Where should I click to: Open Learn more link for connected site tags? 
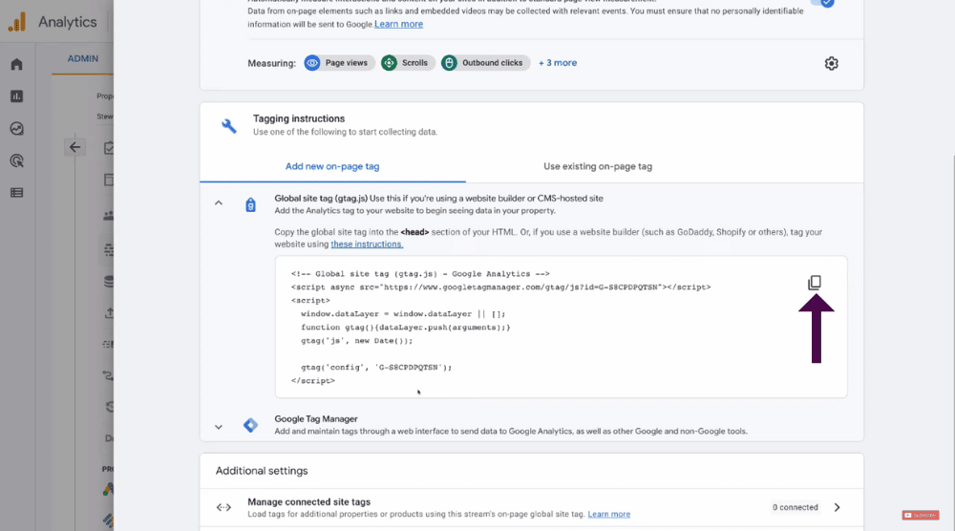tap(609, 514)
